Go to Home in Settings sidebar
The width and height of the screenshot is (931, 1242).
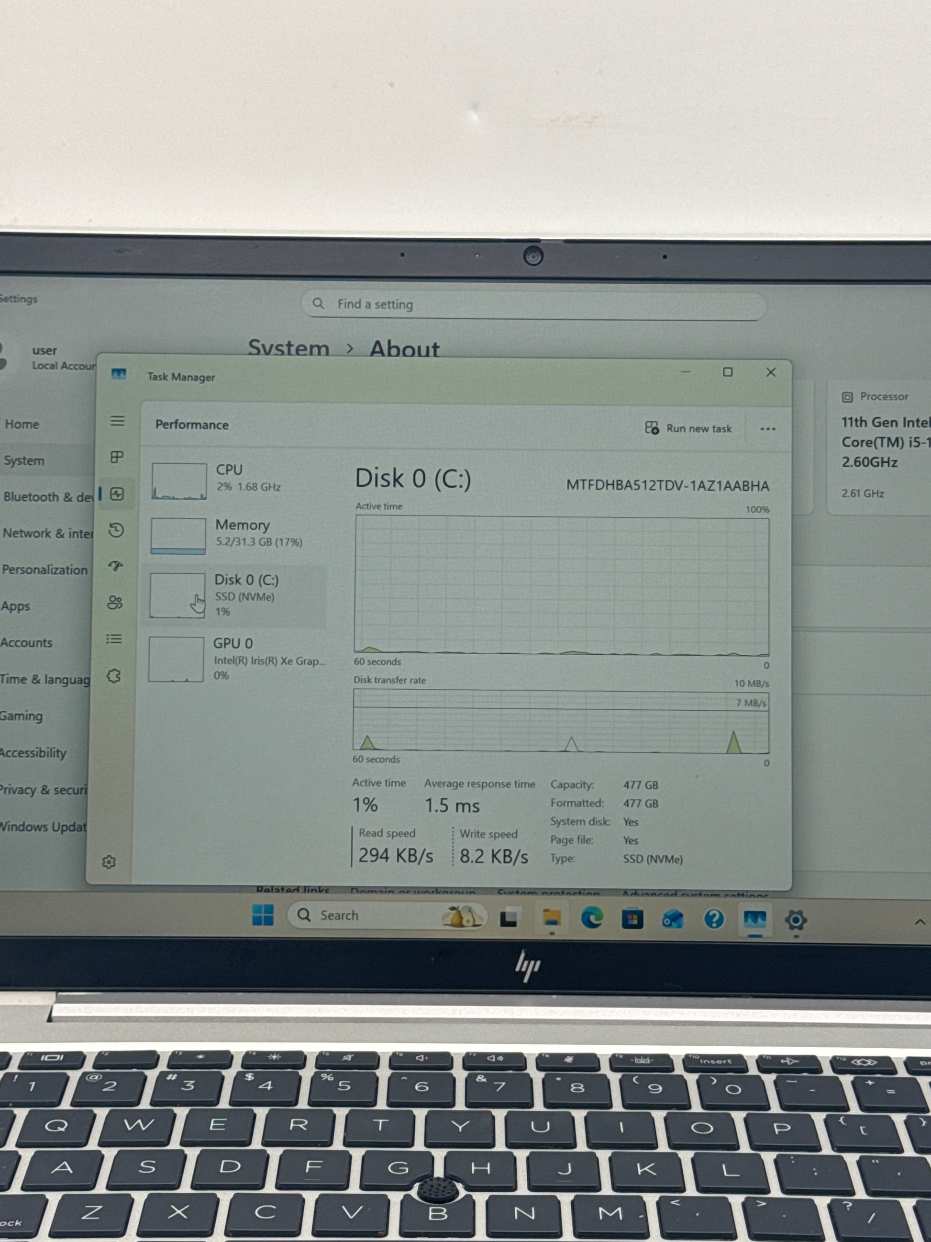coord(22,424)
